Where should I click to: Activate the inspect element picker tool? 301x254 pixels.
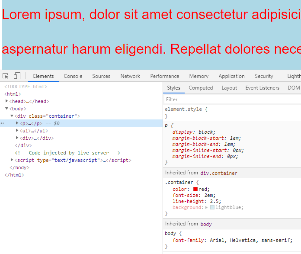tap(6, 76)
